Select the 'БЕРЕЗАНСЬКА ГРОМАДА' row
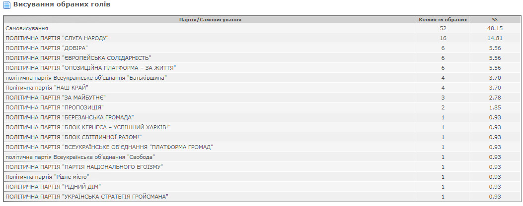 click(262, 117)
